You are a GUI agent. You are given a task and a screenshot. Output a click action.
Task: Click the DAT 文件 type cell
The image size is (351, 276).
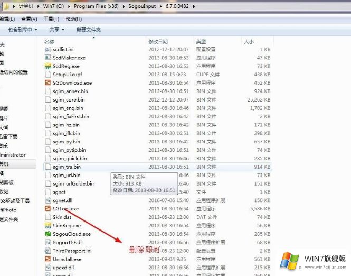(206, 217)
